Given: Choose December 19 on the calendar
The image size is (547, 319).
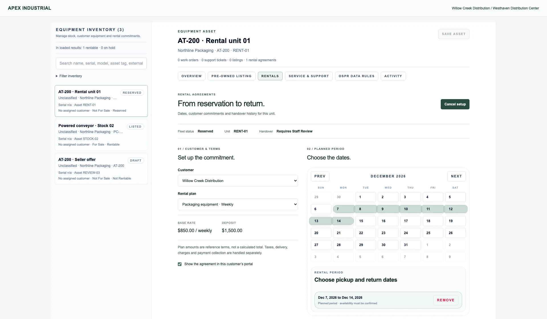Looking at the screenshot, I should click(x=455, y=221).
